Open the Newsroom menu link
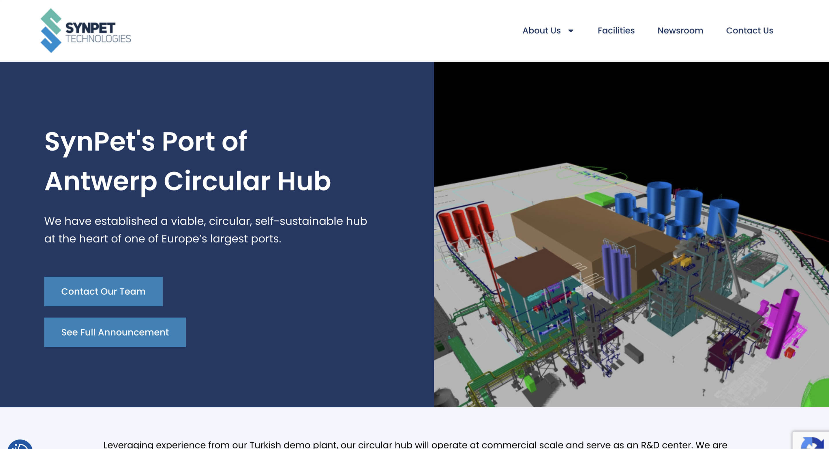This screenshot has width=829, height=449. 680,31
